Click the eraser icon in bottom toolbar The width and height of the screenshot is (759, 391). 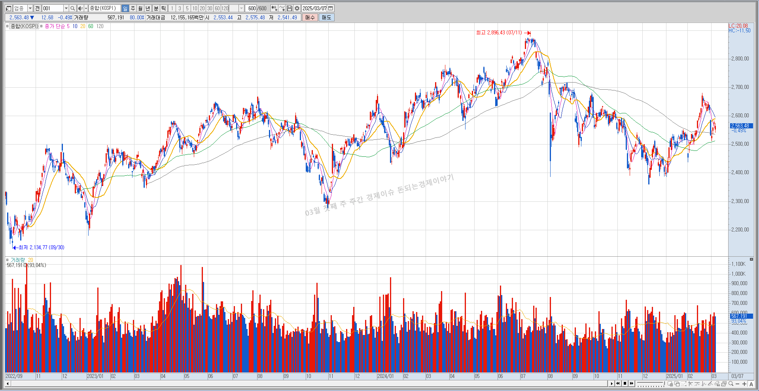coord(717,384)
